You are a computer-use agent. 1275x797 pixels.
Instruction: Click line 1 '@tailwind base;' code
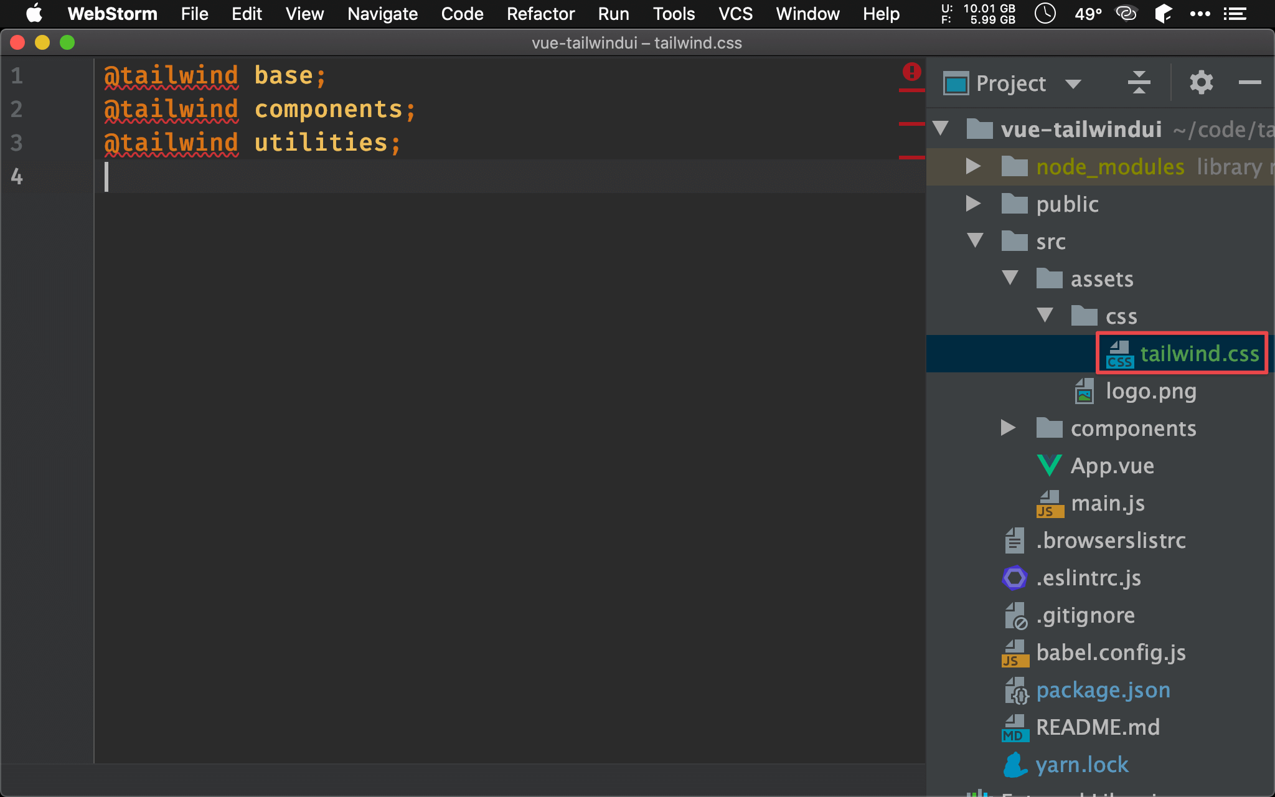[x=215, y=76]
